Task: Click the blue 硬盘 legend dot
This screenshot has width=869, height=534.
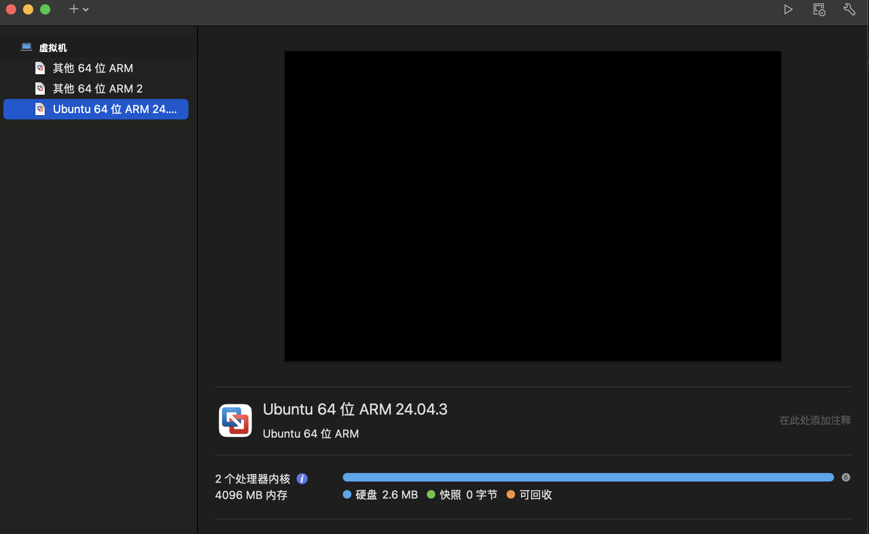Action: click(x=347, y=494)
